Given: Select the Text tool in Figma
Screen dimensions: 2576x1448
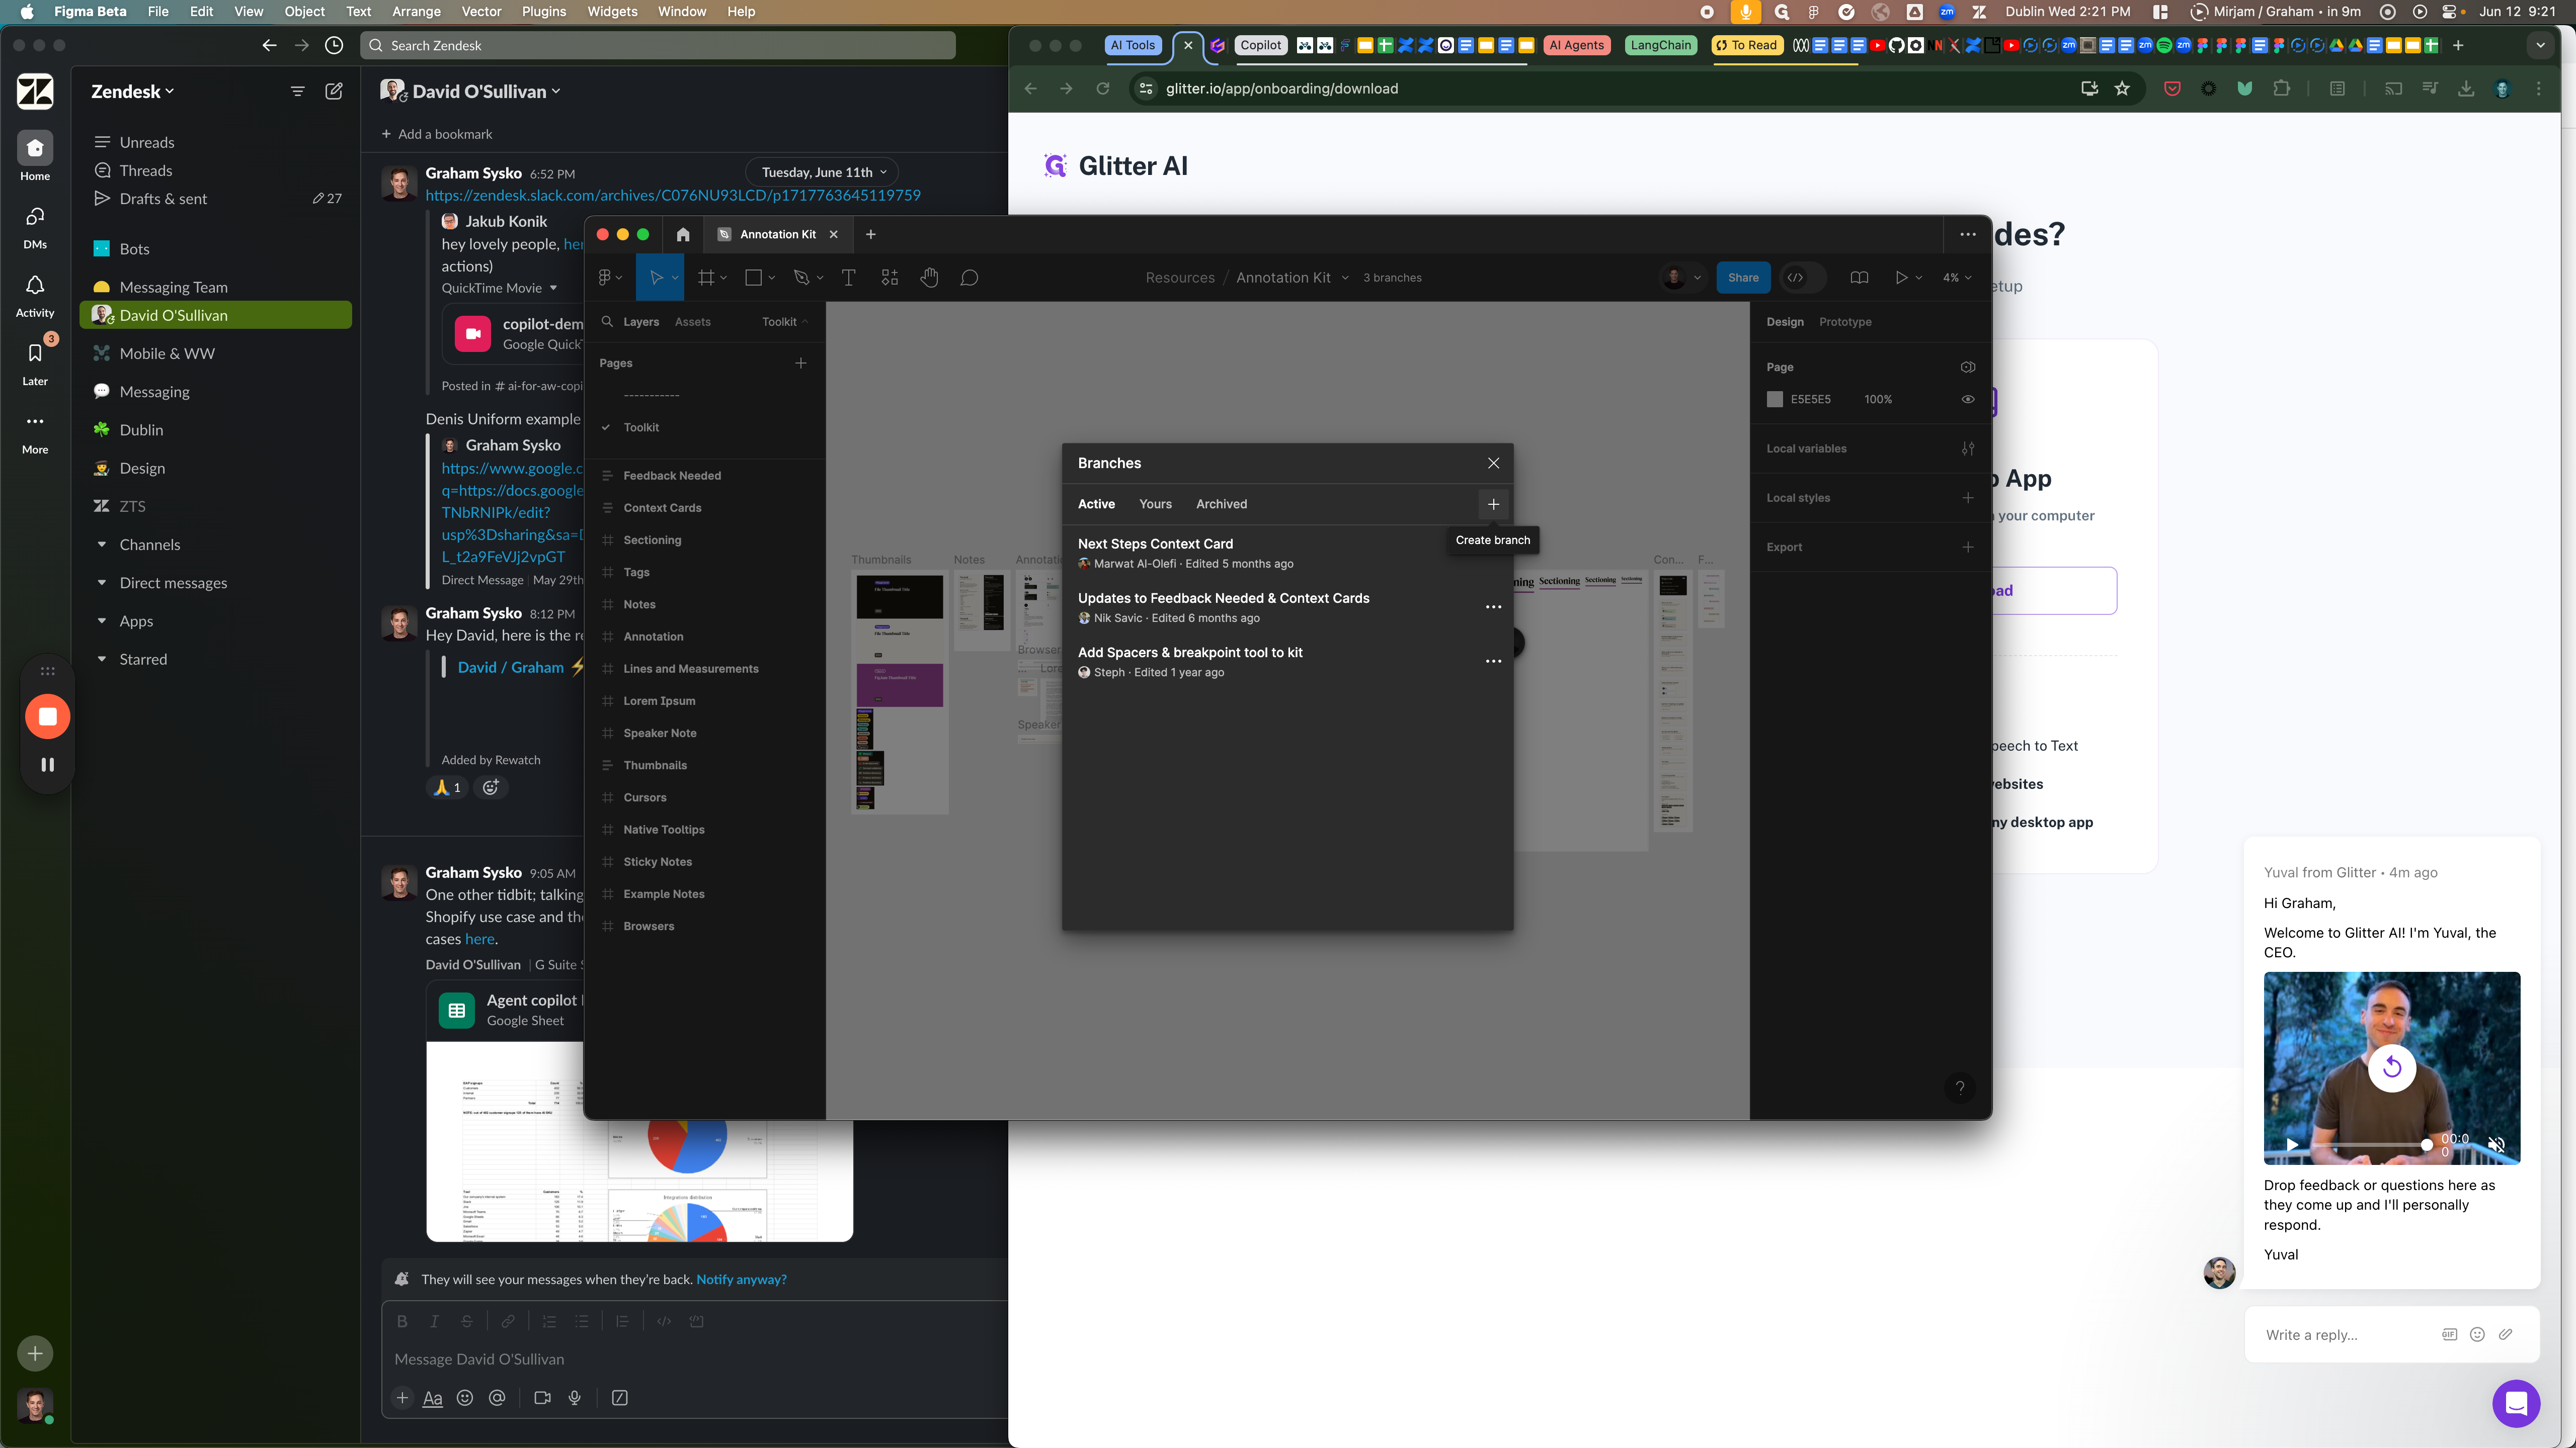Looking at the screenshot, I should click(848, 278).
